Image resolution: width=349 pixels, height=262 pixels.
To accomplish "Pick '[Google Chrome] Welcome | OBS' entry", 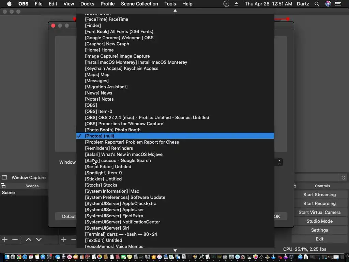I will [175, 38].
